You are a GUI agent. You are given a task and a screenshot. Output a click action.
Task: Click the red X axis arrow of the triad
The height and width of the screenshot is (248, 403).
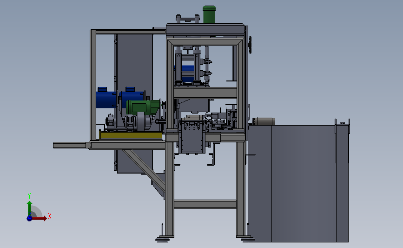pos(39,218)
